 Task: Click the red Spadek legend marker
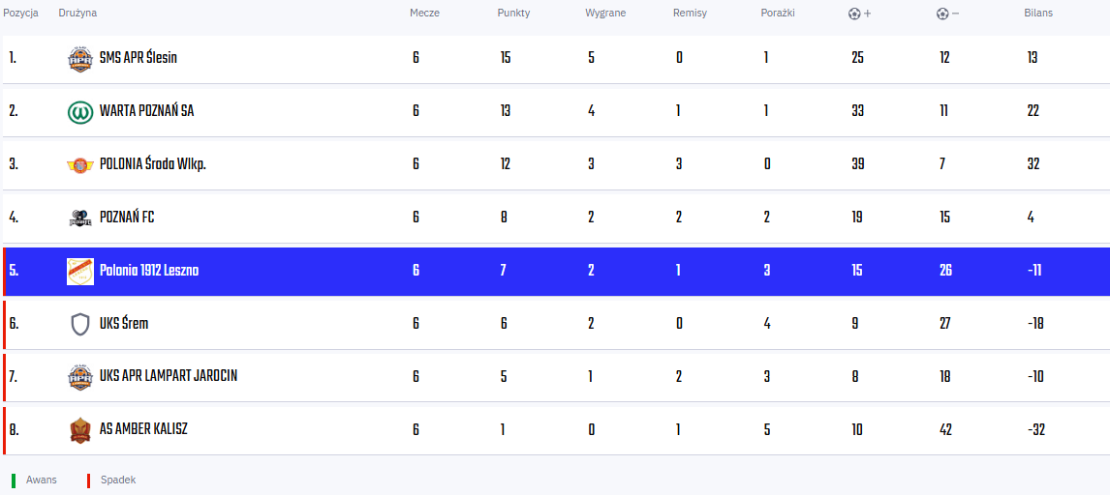click(88, 480)
